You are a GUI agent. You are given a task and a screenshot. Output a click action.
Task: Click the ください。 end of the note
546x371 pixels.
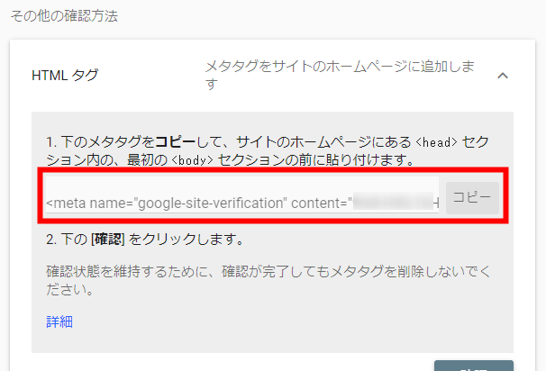[69, 290]
